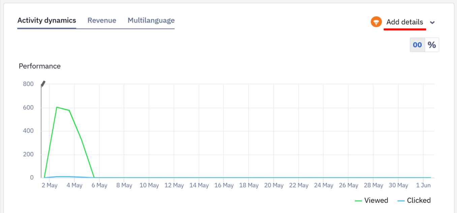
Task: Click the 26 May axis label
Action: (348, 185)
